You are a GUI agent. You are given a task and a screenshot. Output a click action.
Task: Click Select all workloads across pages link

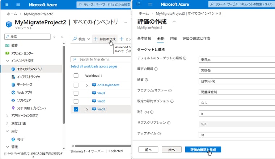94,66
